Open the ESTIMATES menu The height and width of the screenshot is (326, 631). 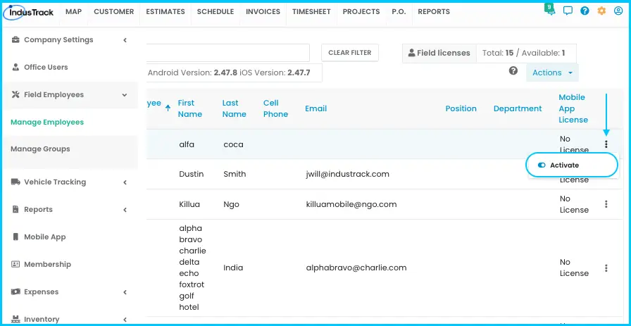(x=165, y=12)
